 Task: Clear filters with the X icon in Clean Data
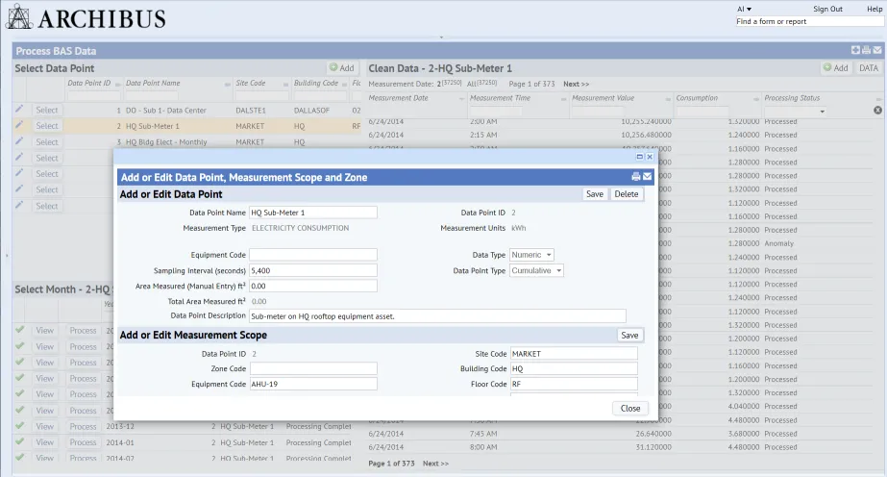pos(877,111)
